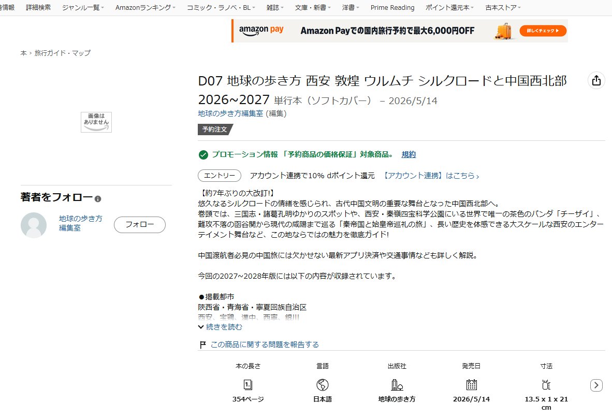612x417 pixels.
Task: Click the calendar icon for release date
Action: (472, 385)
